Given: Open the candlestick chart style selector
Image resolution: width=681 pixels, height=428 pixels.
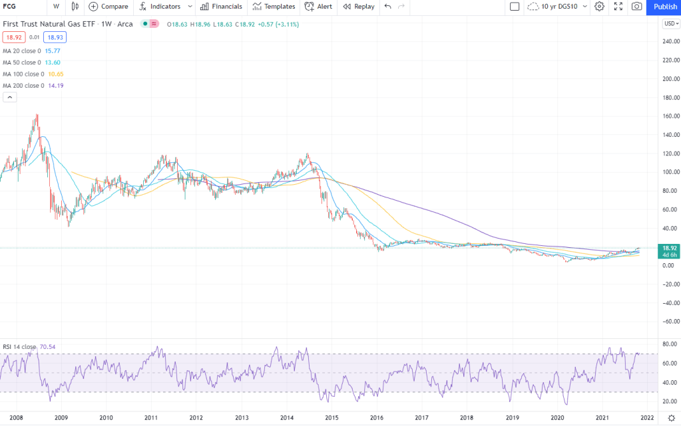Looking at the screenshot, I should click(x=74, y=7).
